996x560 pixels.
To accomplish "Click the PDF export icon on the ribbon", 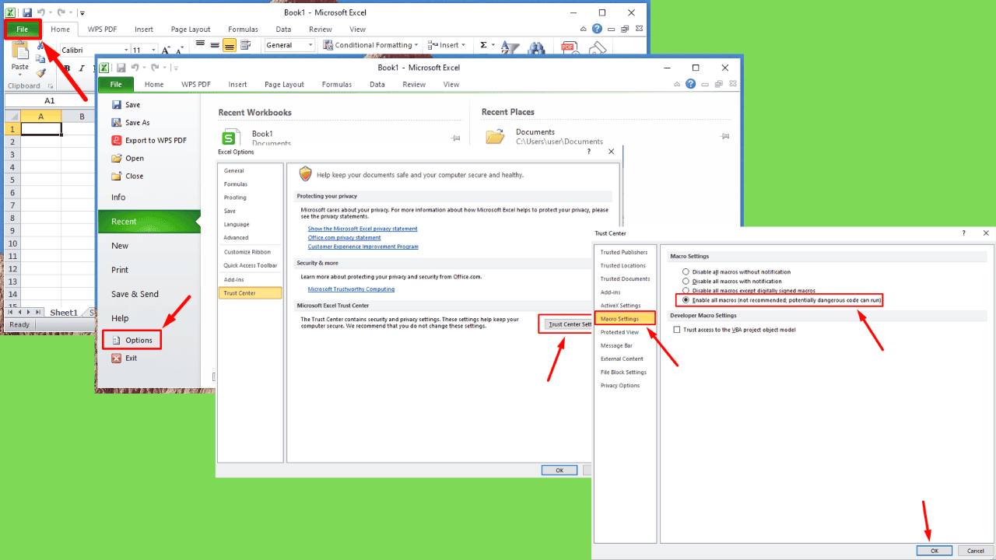I will pos(569,47).
